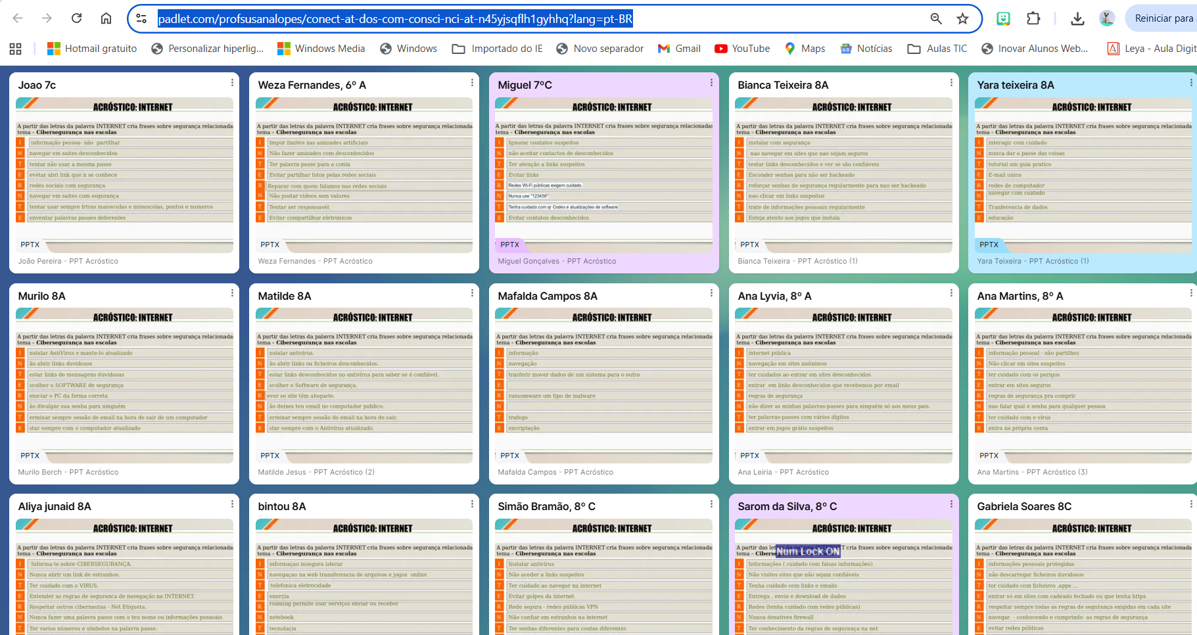The image size is (1197, 635).
Task: Open the Importado do IE bookmarks folder
Action: pos(498,49)
